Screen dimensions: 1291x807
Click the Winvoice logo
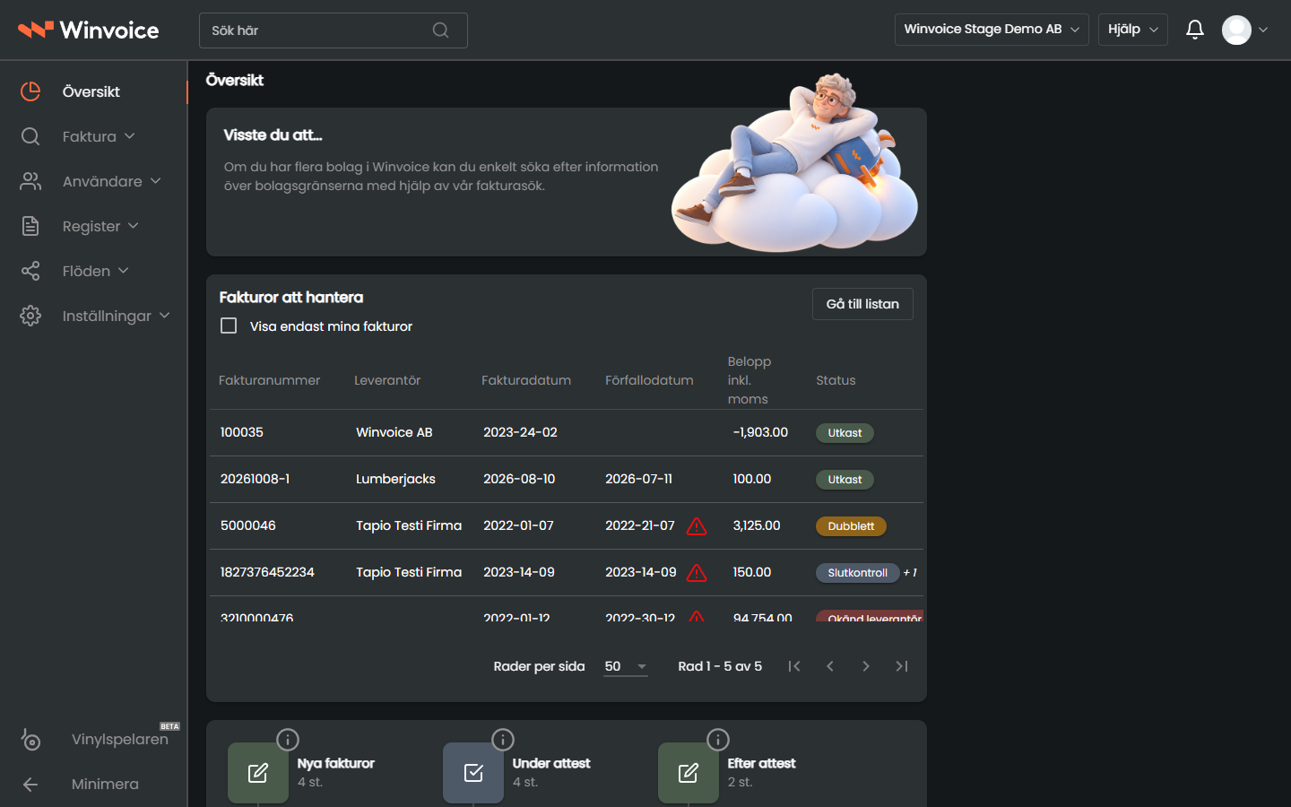89,30
